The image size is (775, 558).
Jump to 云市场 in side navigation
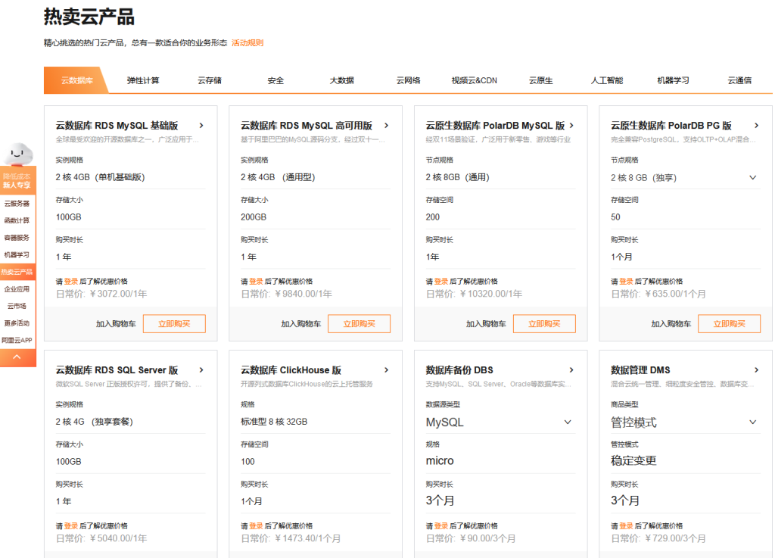(x=17, y=306)
